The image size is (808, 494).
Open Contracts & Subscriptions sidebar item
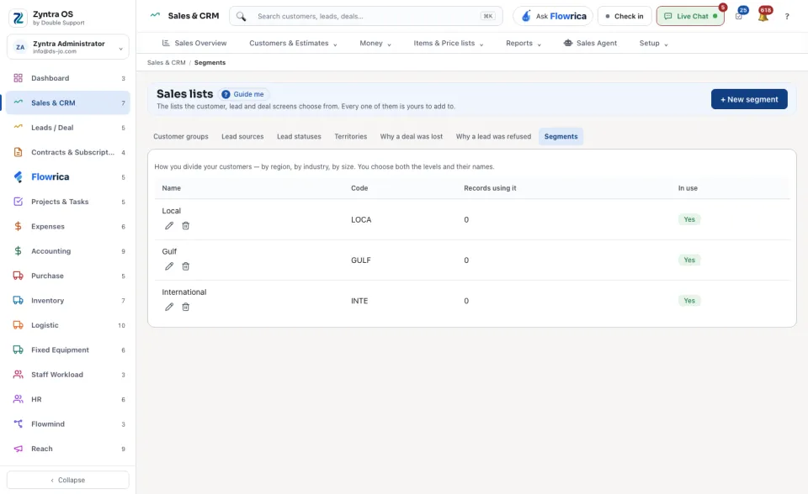pyautogui.click(x=68, y=152)
